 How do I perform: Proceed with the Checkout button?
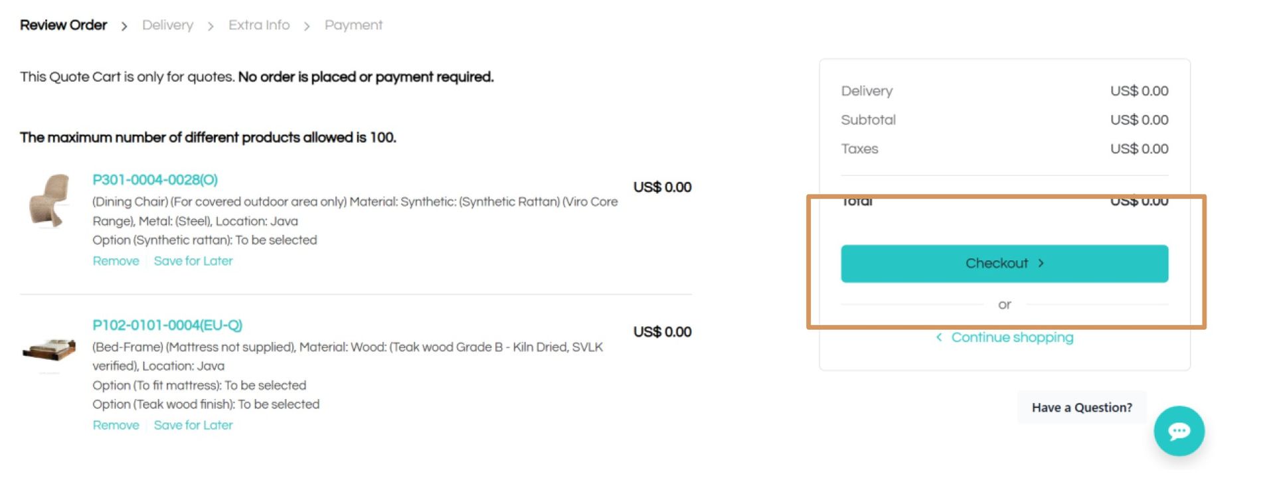click(x=1004, y=264)
